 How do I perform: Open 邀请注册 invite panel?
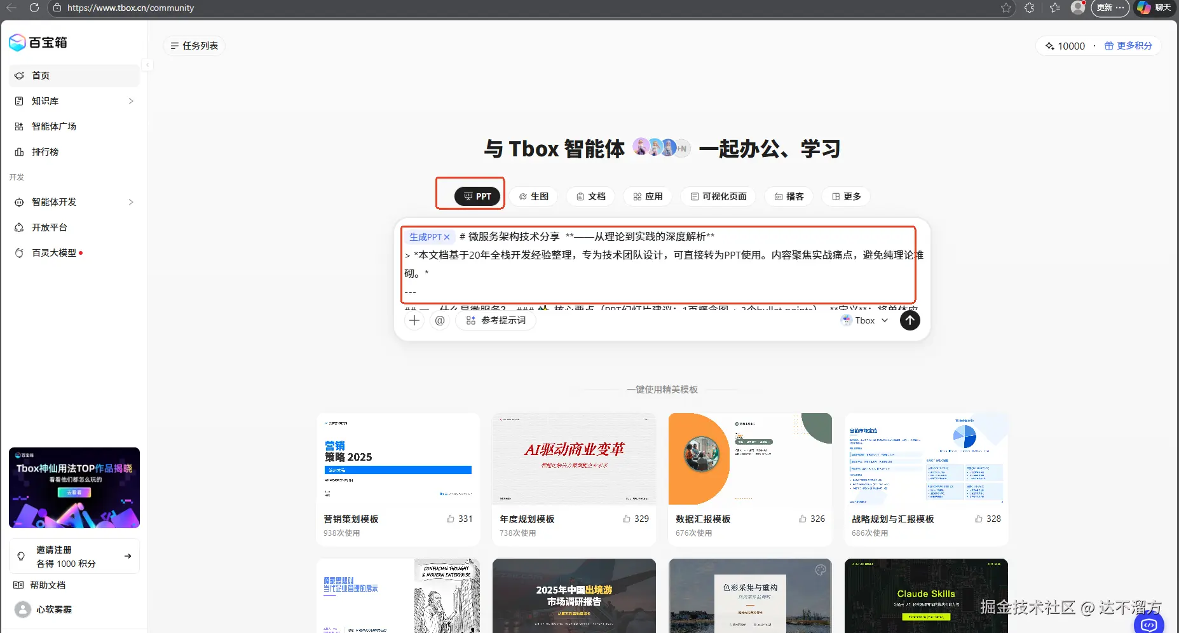74,556
